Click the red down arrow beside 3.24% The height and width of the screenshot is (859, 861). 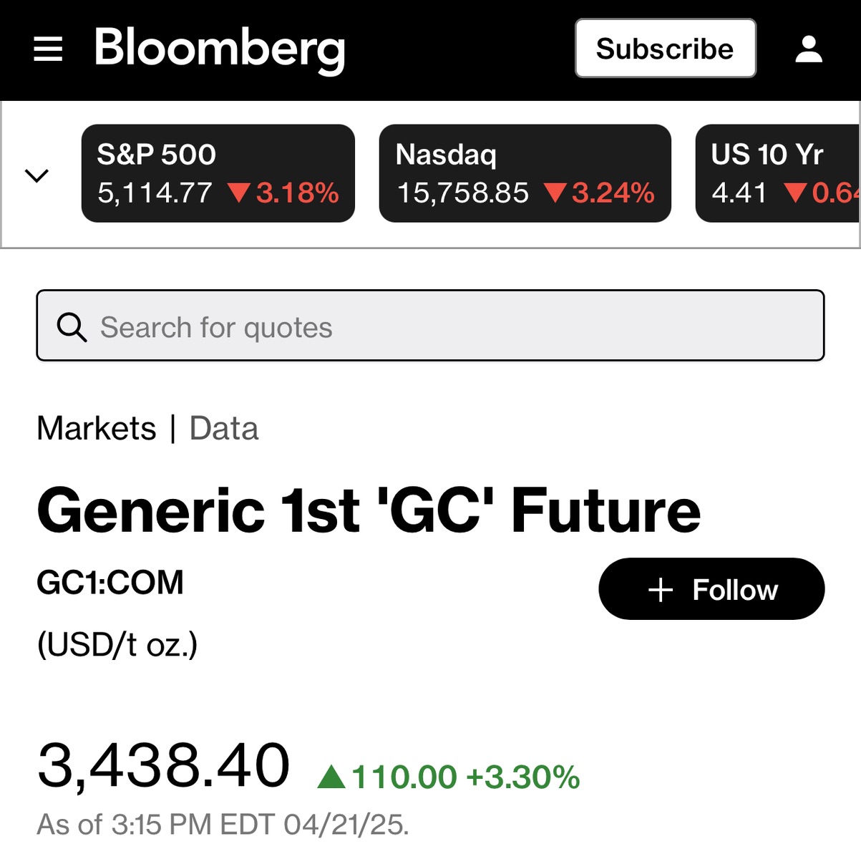coord(555,193)
